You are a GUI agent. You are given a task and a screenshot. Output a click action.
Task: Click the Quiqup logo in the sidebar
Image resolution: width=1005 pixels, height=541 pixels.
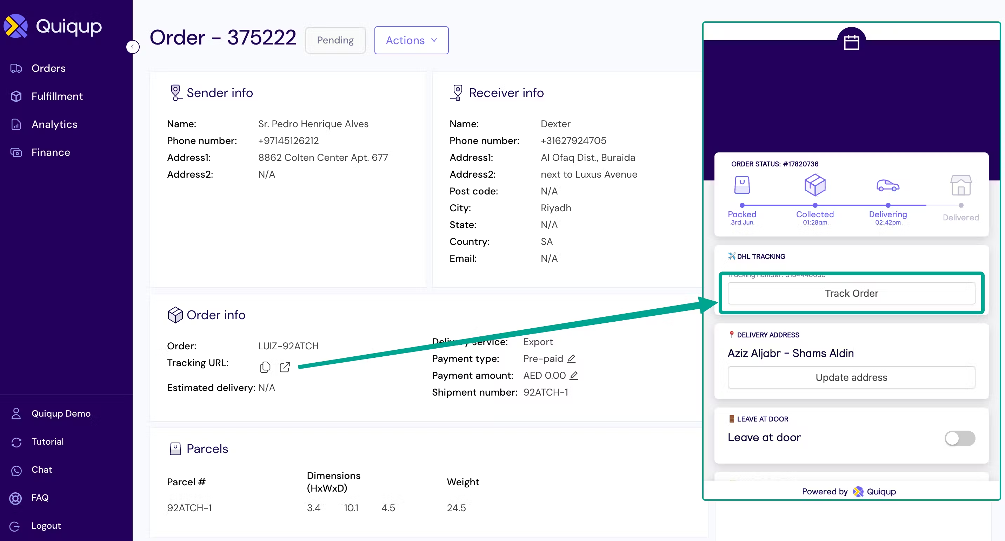53,26
